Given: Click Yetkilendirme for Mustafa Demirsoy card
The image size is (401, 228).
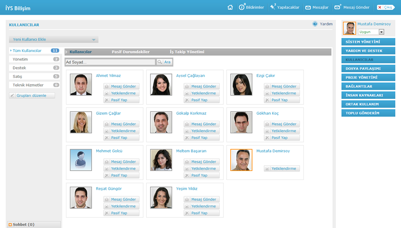Looking at the screenshot, I should (282, 169).
